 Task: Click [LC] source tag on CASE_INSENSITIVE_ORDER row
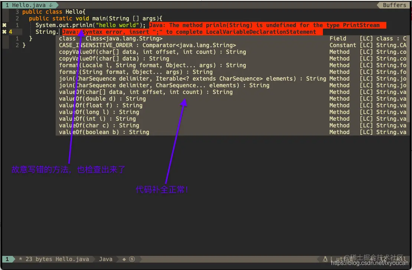click(366, 45)
